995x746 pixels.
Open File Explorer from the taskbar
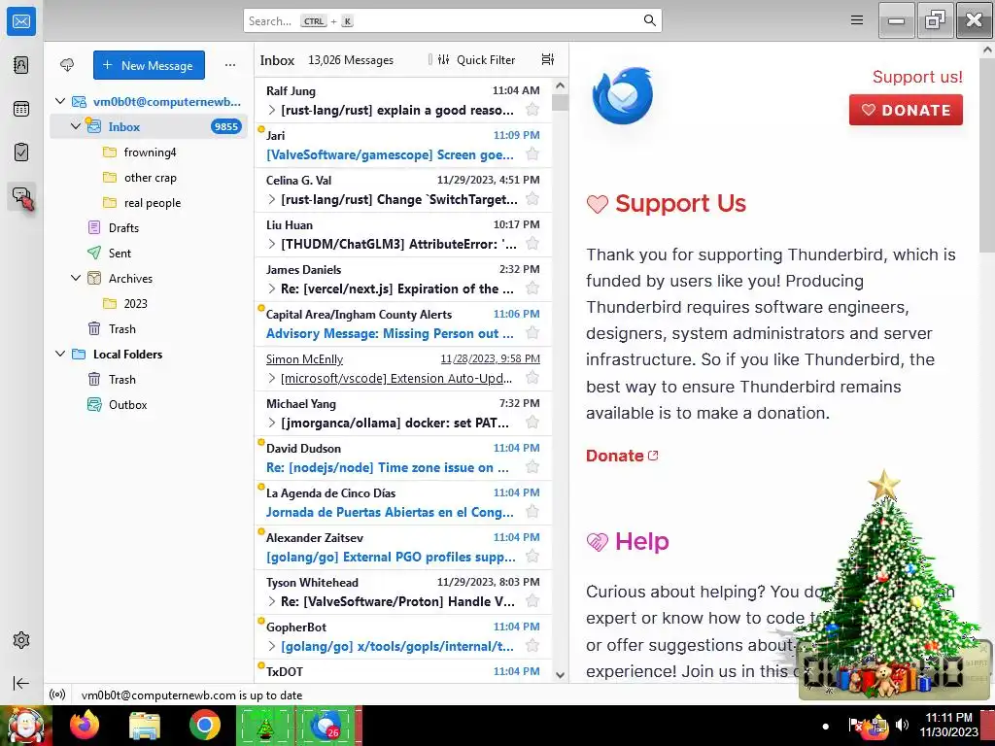(145, 725)
